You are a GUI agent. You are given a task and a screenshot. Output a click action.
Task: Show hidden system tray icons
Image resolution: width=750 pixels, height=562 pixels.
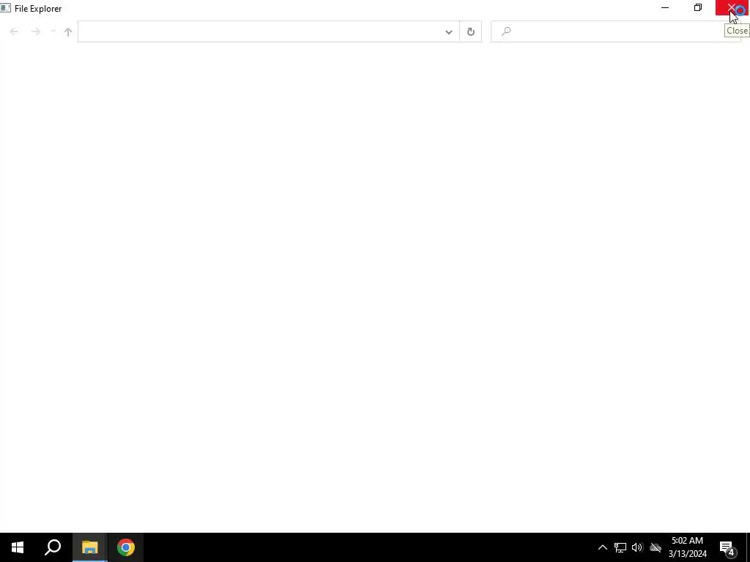(x=603, y=547)
